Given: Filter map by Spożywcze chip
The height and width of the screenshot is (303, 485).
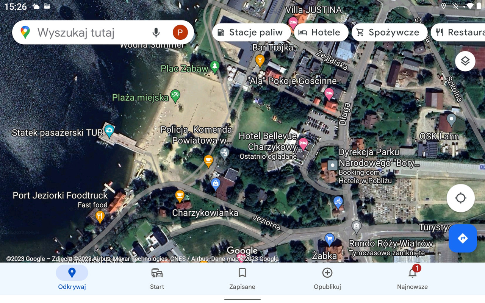Looking at the screenshot, I should coord(390,33).
